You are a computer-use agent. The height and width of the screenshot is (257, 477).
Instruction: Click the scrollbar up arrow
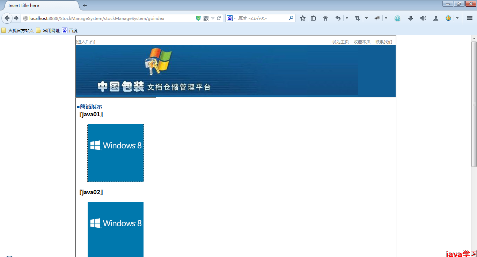click(474, 38)
